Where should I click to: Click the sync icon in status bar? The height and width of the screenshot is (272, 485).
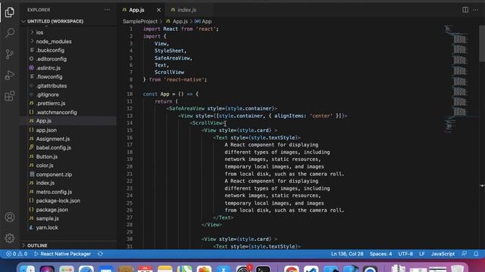pyautogui.click(x=100, y=254)
